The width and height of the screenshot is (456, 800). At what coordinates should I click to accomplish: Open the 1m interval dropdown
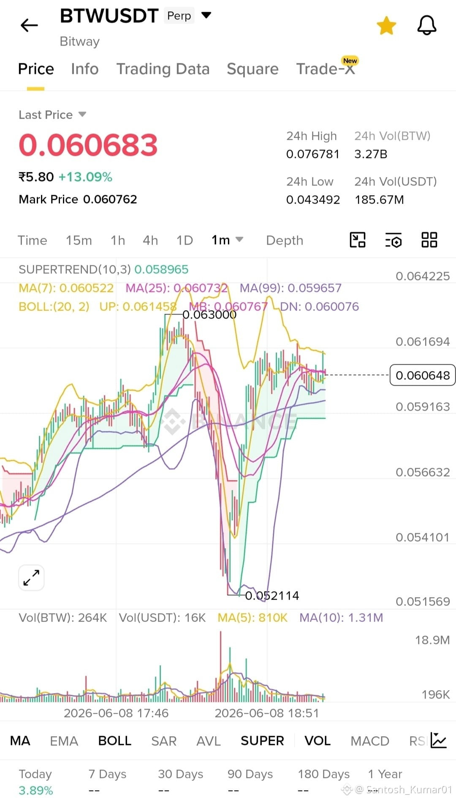(x=227, y=240)
